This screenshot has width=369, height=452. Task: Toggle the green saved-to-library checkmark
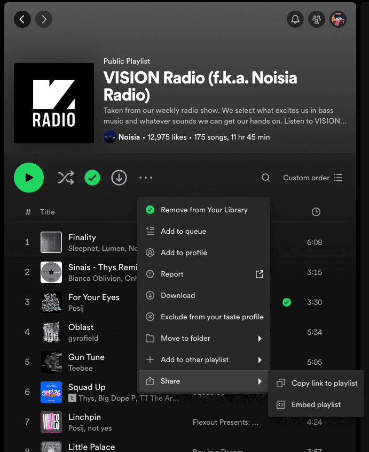(x=92, y=178)
